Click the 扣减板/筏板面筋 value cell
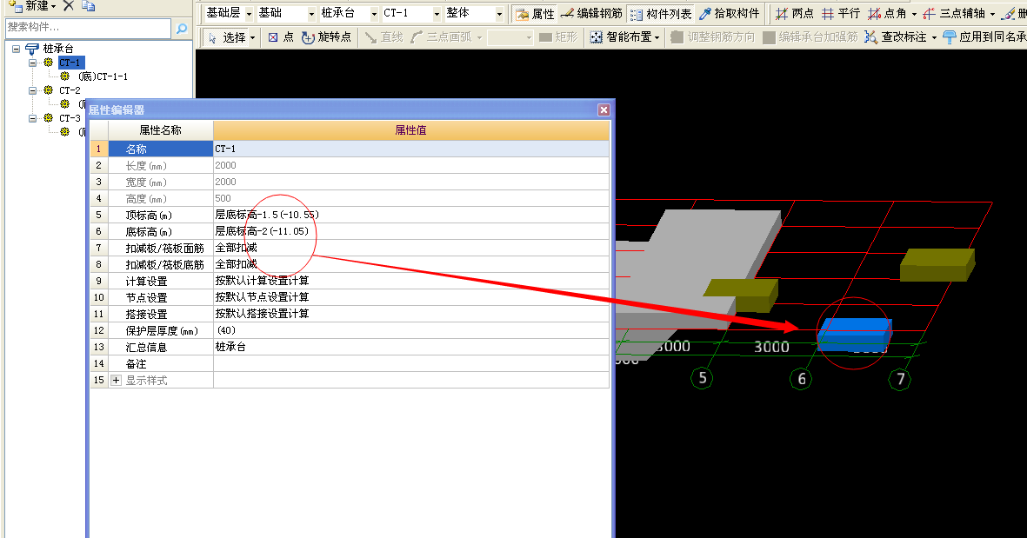This screenshot has width=1027, height=538. pos(411,248)
